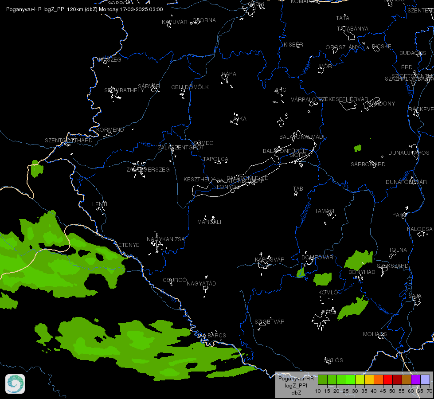Click the TATA city label
This screenshot has width=434, height=399.
343,18
